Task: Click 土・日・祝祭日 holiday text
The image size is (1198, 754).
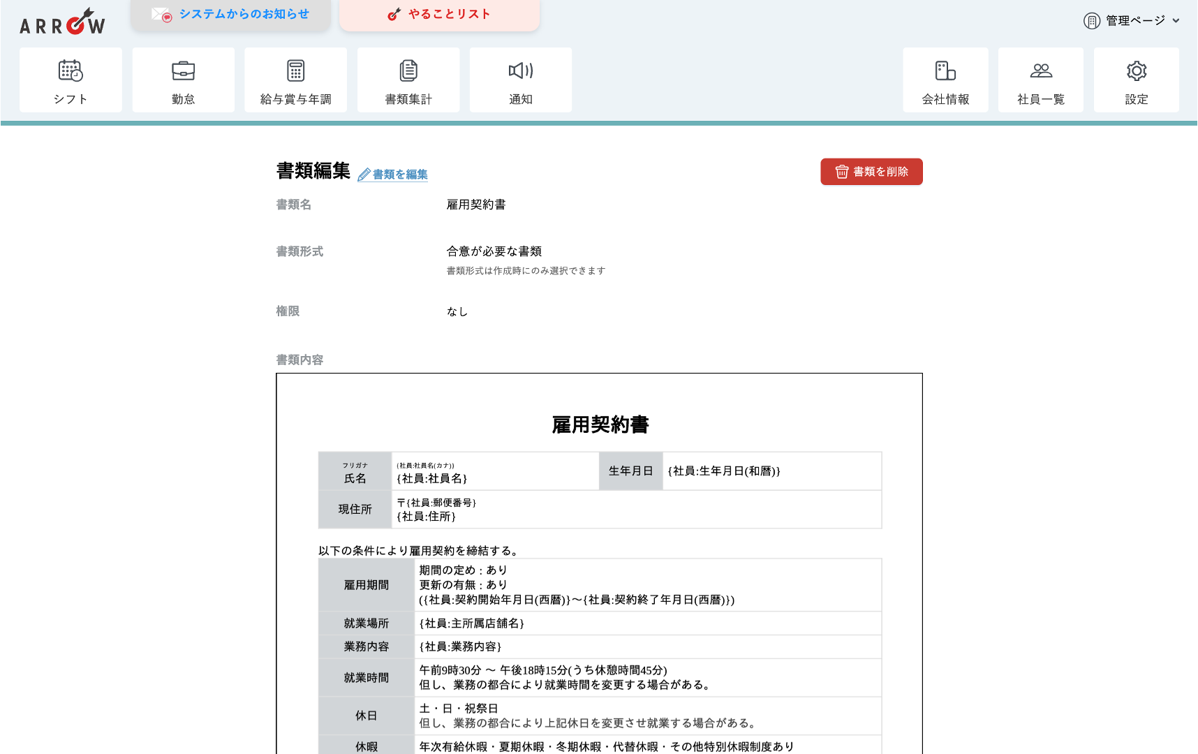Action: click(459, 709)
